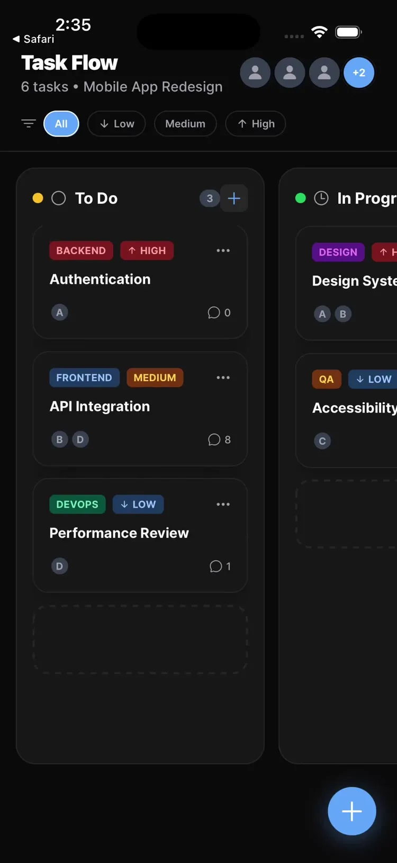Tap the BACKEND tag on Authentication
This screenshot has height=863, width=397.
(x=81, y=250)
